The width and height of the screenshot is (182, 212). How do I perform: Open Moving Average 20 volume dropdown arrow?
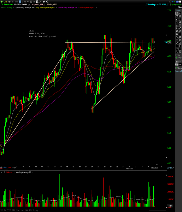(x=33, y=172)
